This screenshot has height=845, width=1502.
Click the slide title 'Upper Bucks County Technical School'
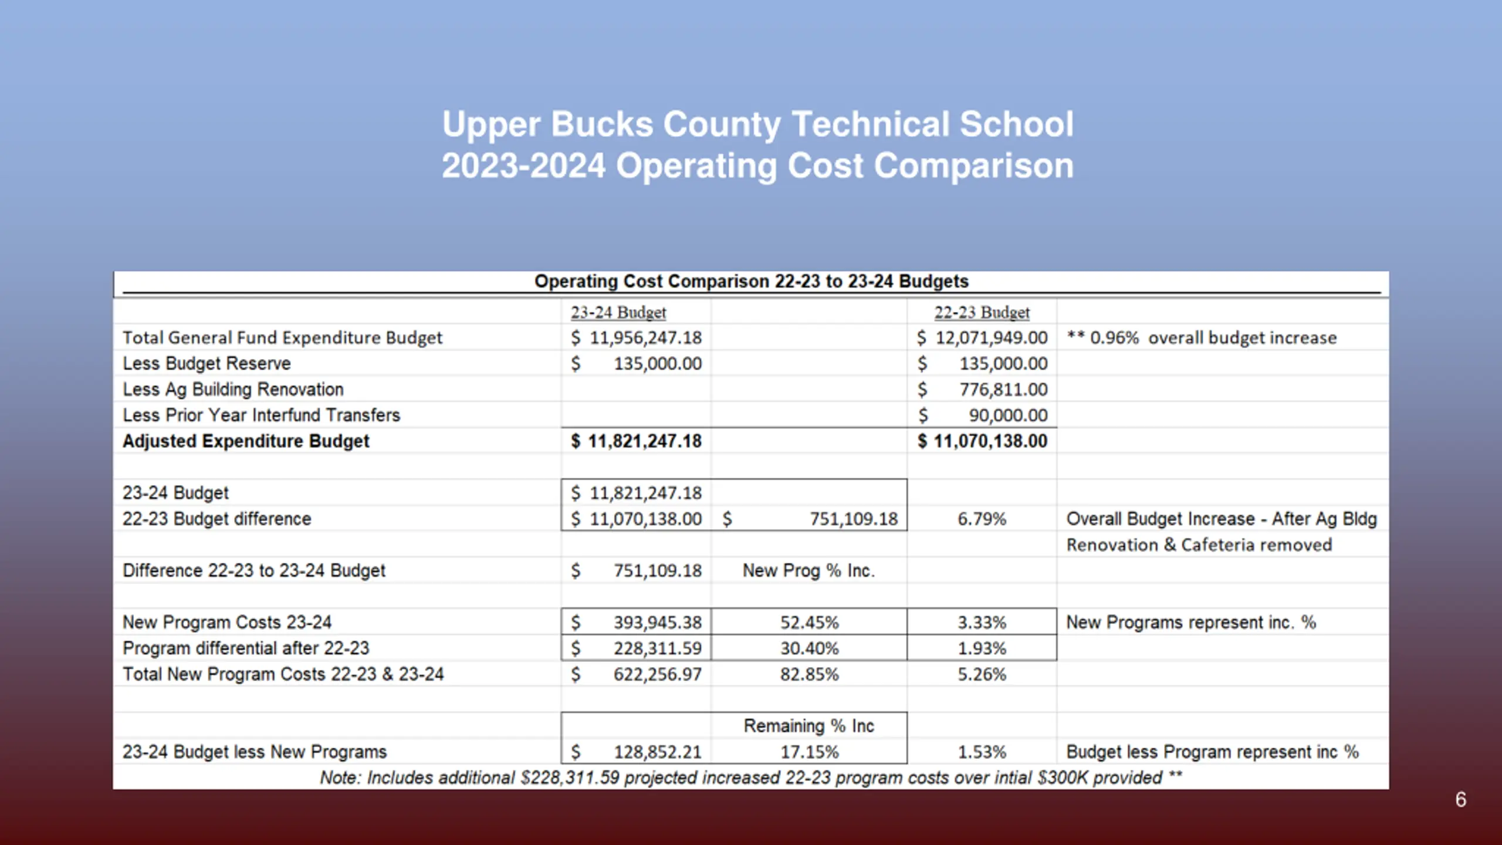(x=757, y=124)
